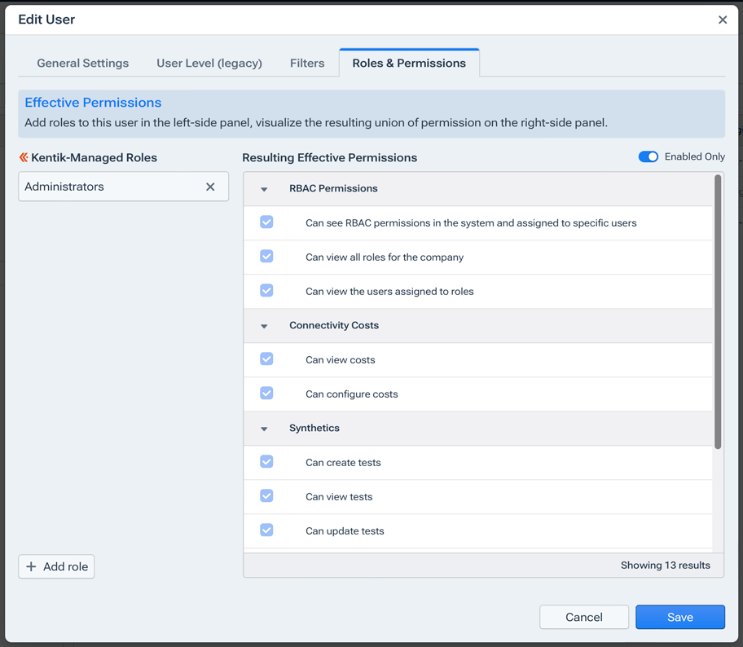Image resolution: width=743 pixels, height=647 pixels.
Task: Toggle the Enabled Only switch
Action: coord(648,156)
